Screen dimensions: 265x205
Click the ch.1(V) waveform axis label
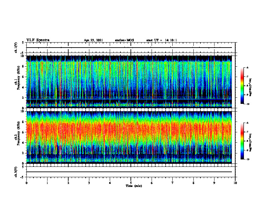[16, 48]
